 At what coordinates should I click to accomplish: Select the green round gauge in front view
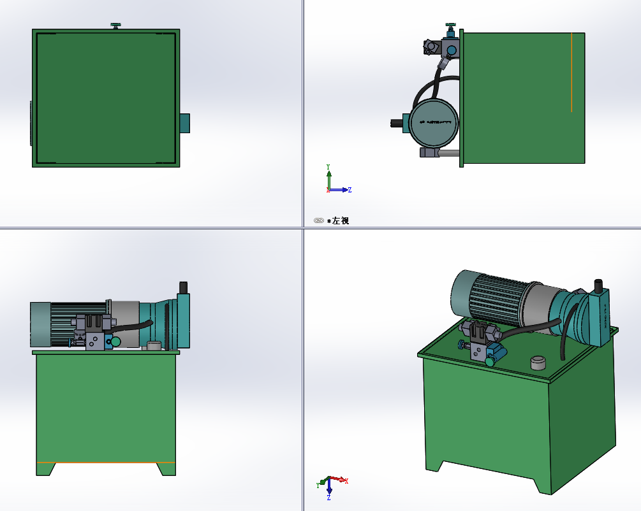[115, 342]
